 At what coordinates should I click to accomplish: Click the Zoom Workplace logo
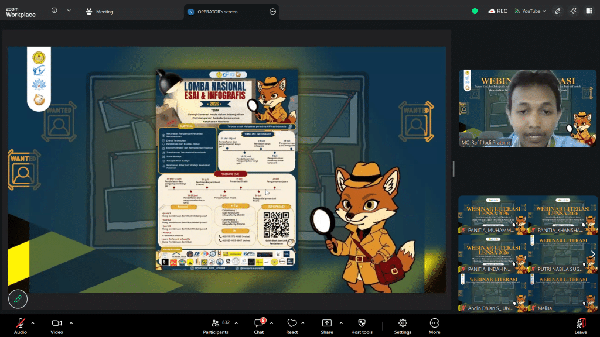pos(21,12)
